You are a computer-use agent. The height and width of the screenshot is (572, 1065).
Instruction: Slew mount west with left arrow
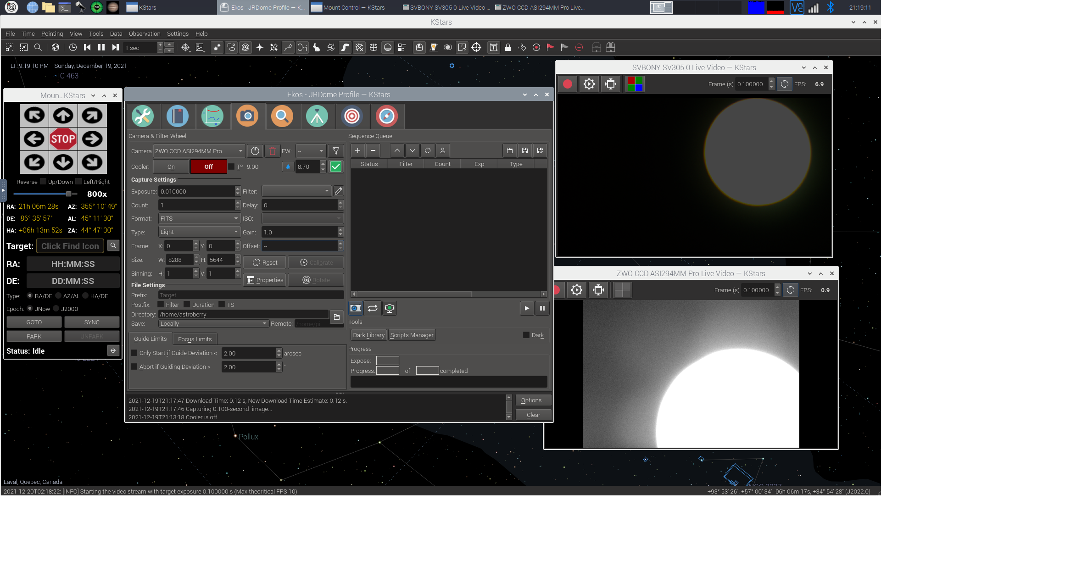(34, 139)
